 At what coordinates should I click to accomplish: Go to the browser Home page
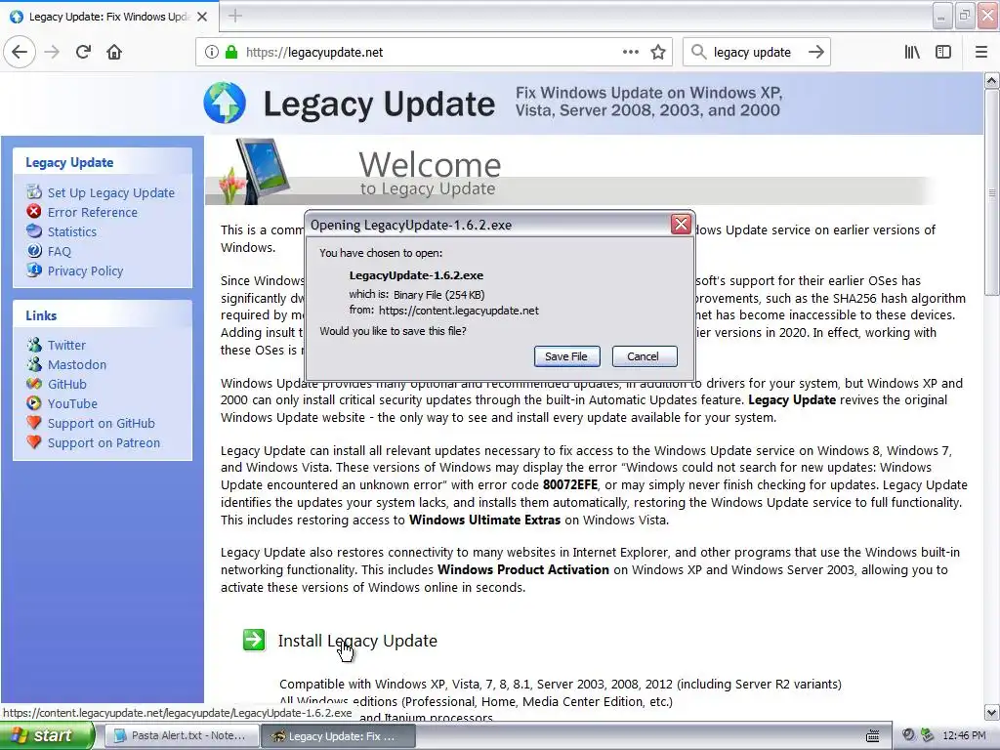114,53
